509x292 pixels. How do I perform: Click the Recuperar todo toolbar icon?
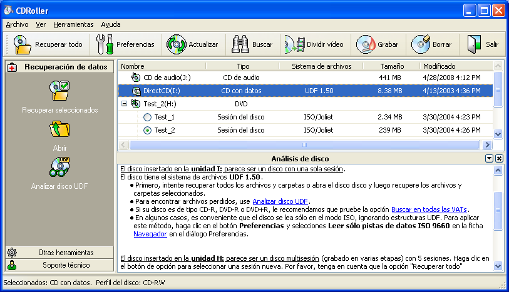click(23, 44)
